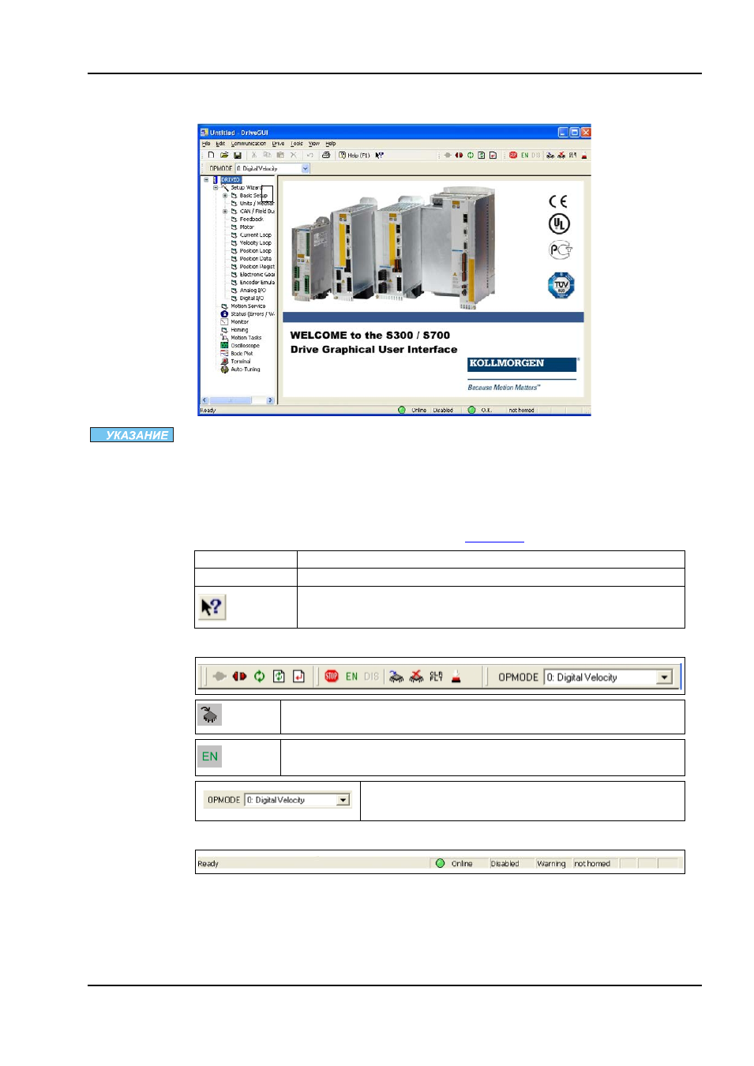Screen dimensions: 754x1066
Task: Open the View menu in DriveGUI
Action: pos(314,144)
